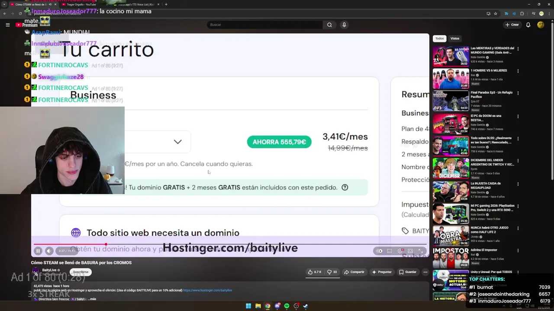Save the video with Guardar
This screenshot has width=554, height=311.
click(408, 272)
